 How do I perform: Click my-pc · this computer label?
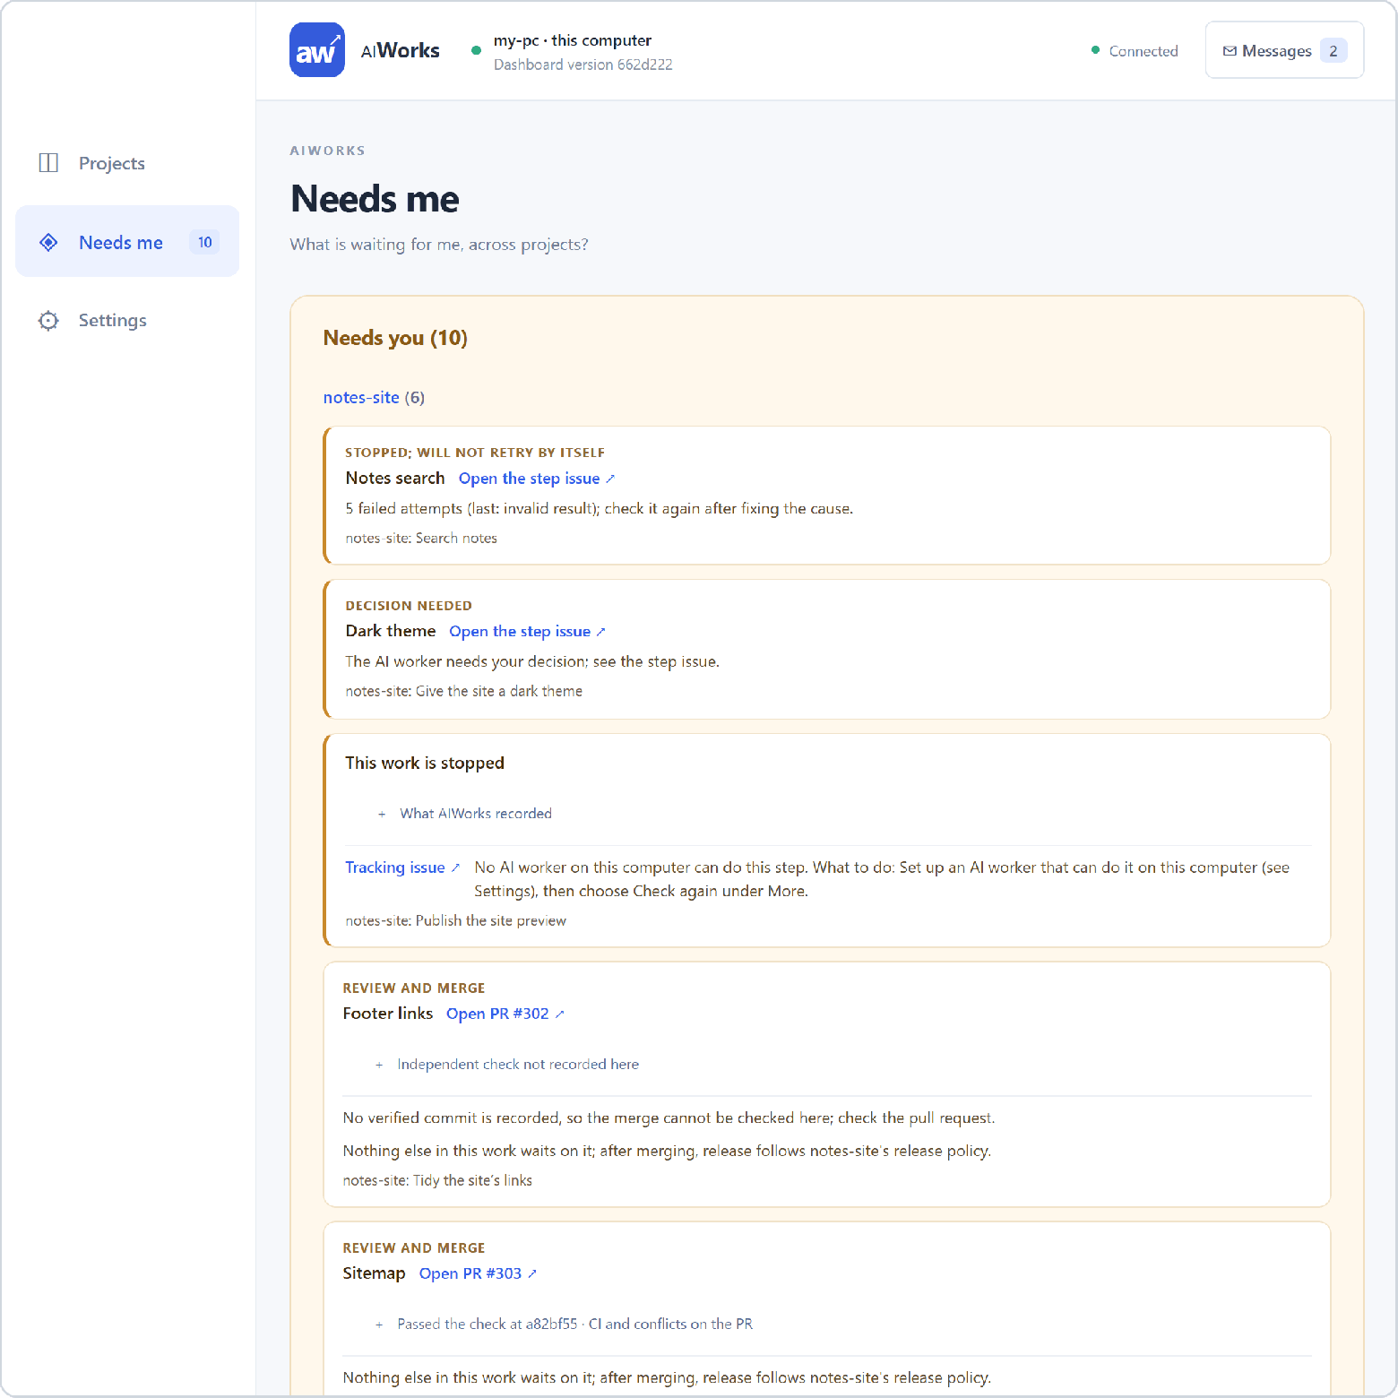[573, 40]
